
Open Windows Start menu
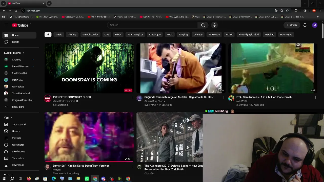4,179
